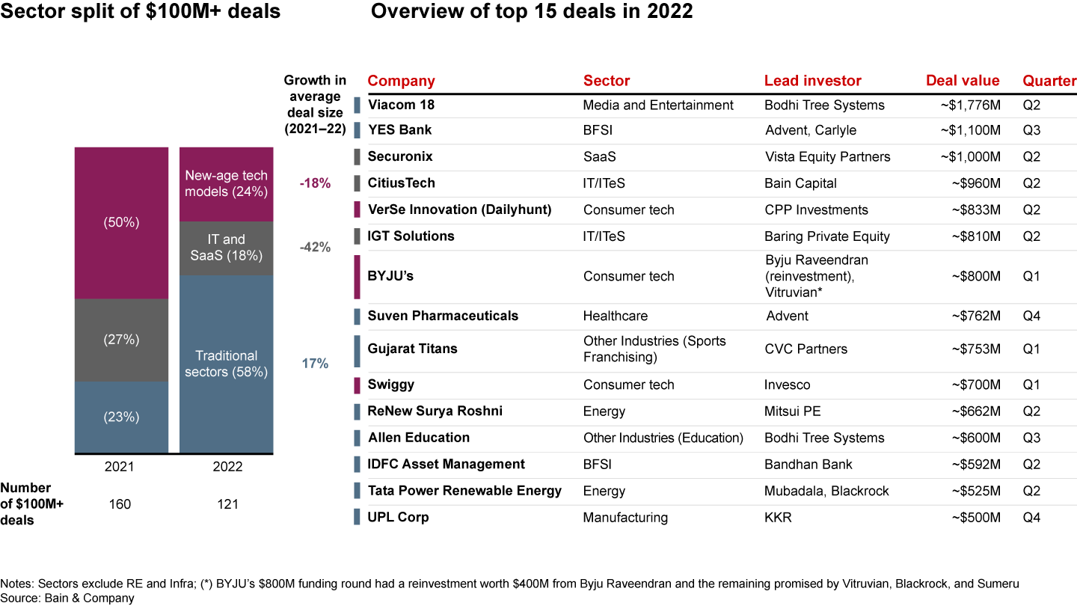This screenshot has height=606, width=1077.
Task: Select the IT and SaaS (18%) bar segment
Action: [227, 248]
